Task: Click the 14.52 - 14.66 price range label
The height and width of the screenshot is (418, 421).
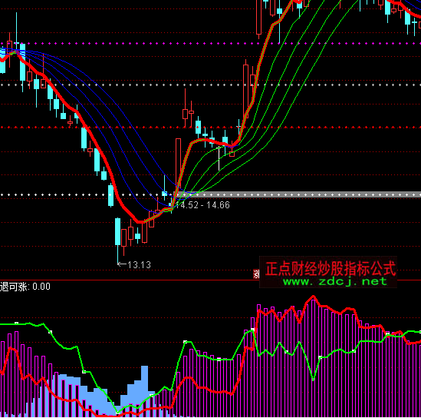Action: click(202, 205)
